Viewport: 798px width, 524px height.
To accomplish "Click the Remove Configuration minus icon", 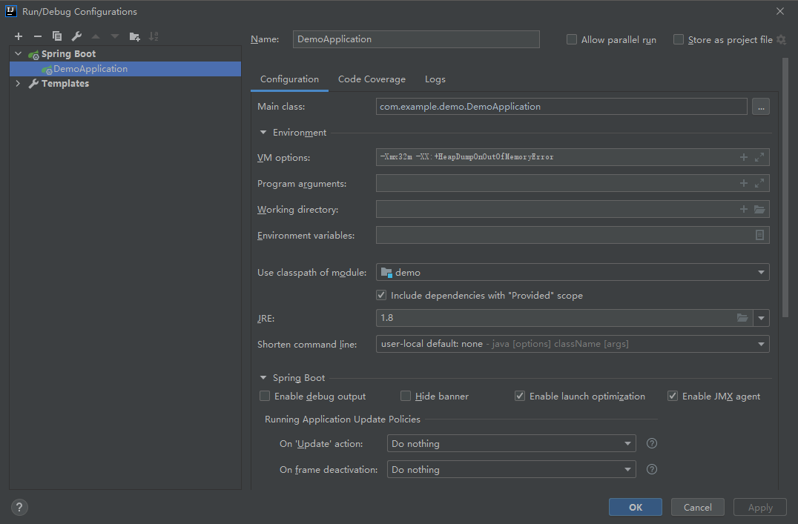I will [x=38, y=36].
